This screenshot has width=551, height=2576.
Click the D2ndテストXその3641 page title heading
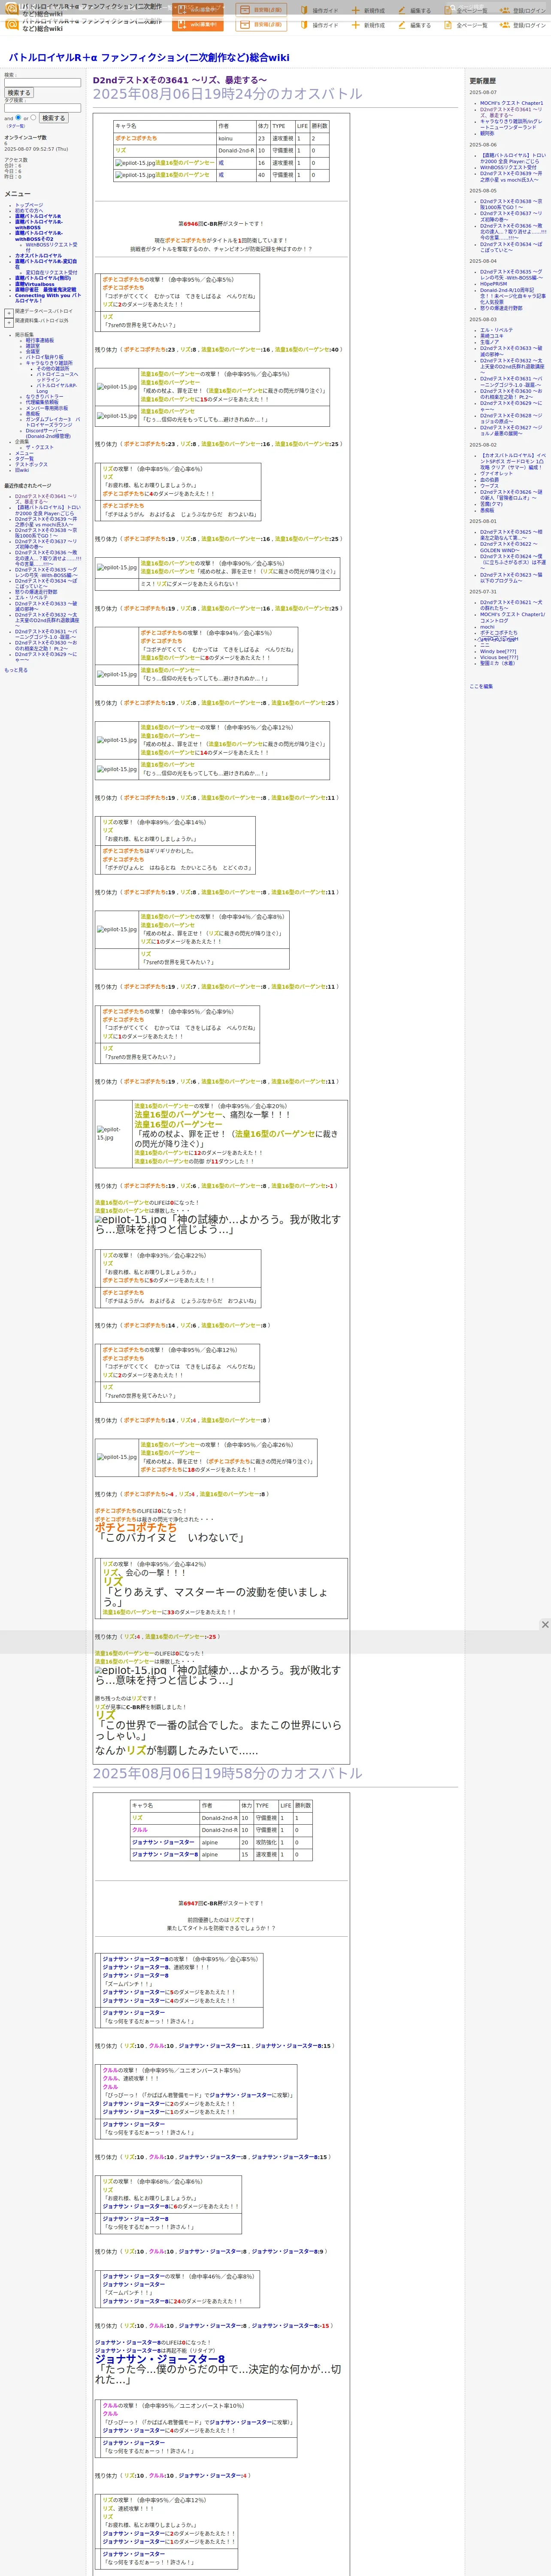180,80
